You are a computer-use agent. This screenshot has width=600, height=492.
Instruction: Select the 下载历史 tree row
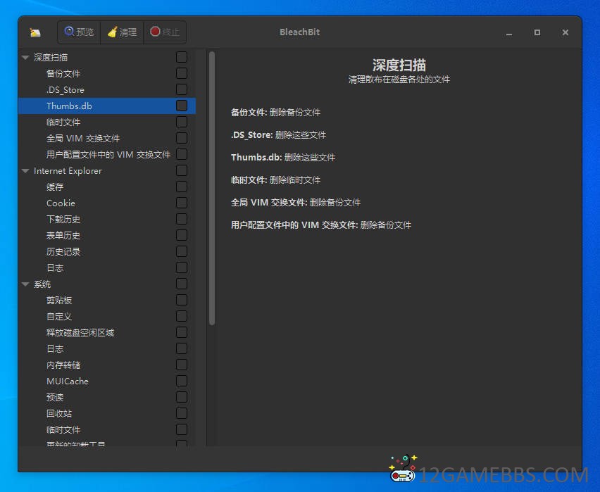[x=107, y=219]
